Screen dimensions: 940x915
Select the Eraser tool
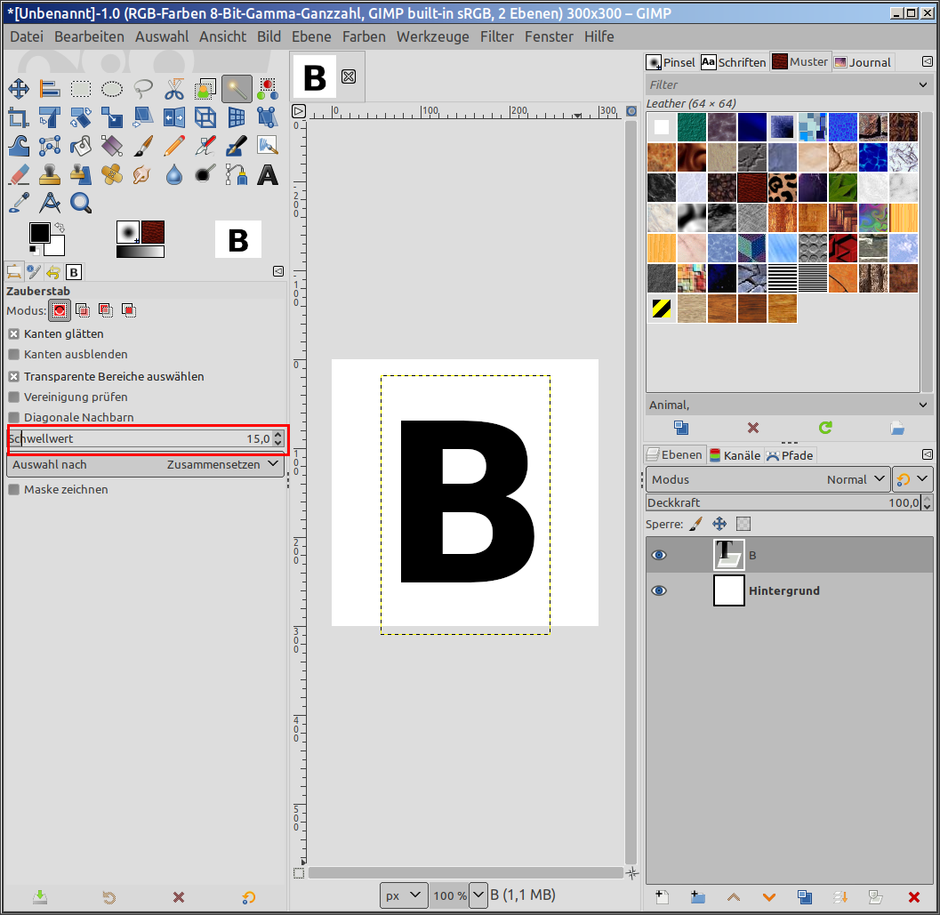(x=19, y=174)
